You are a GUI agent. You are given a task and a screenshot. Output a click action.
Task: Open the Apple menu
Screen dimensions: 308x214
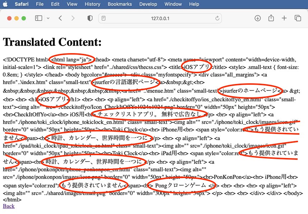(5, 4)
